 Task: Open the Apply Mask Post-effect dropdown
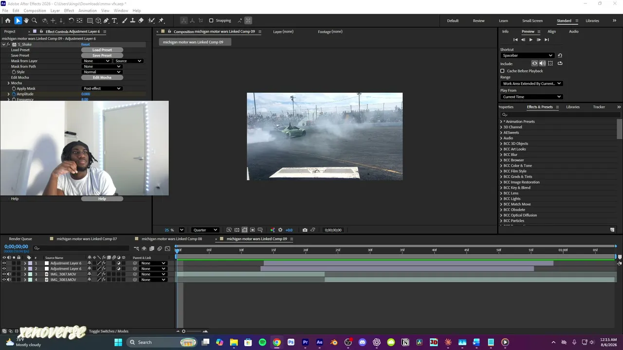coord(102,88)
